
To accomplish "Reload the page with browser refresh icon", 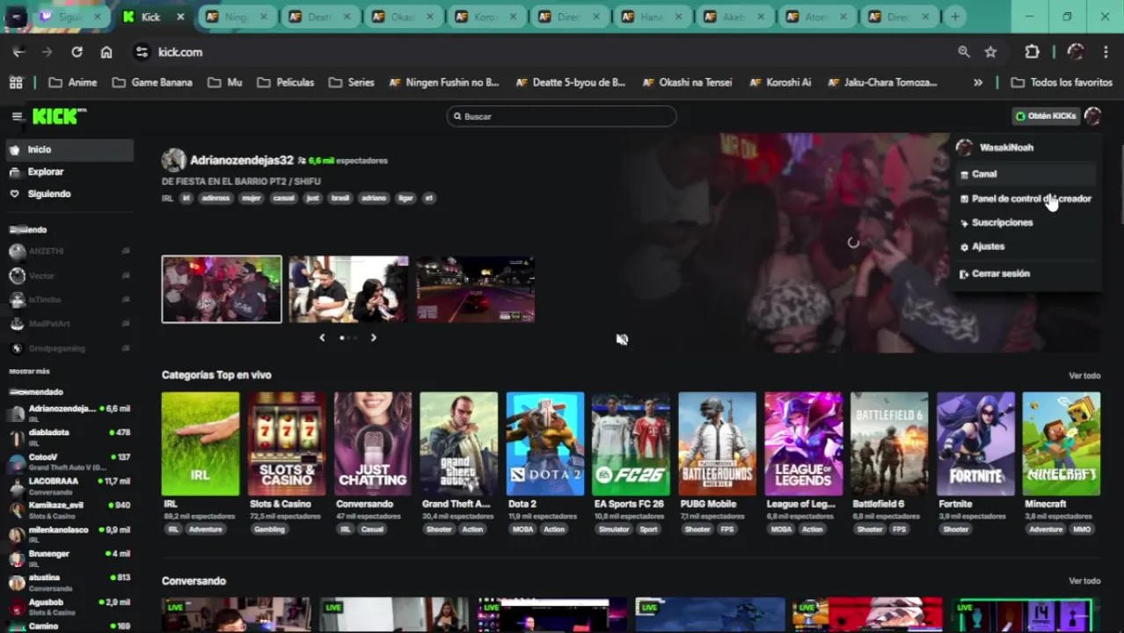I will (77, 52).
